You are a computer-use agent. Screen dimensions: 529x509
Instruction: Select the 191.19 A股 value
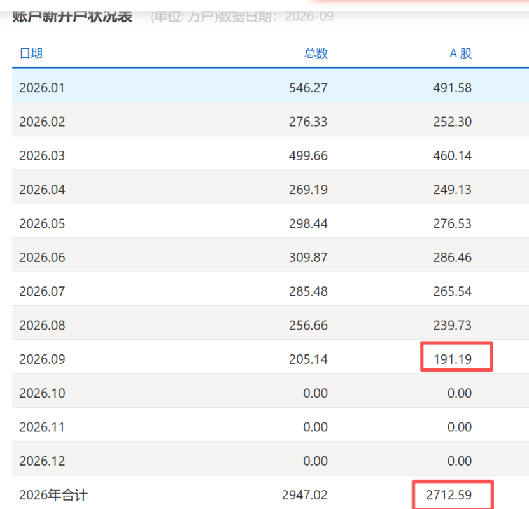[x=453, y=359]
